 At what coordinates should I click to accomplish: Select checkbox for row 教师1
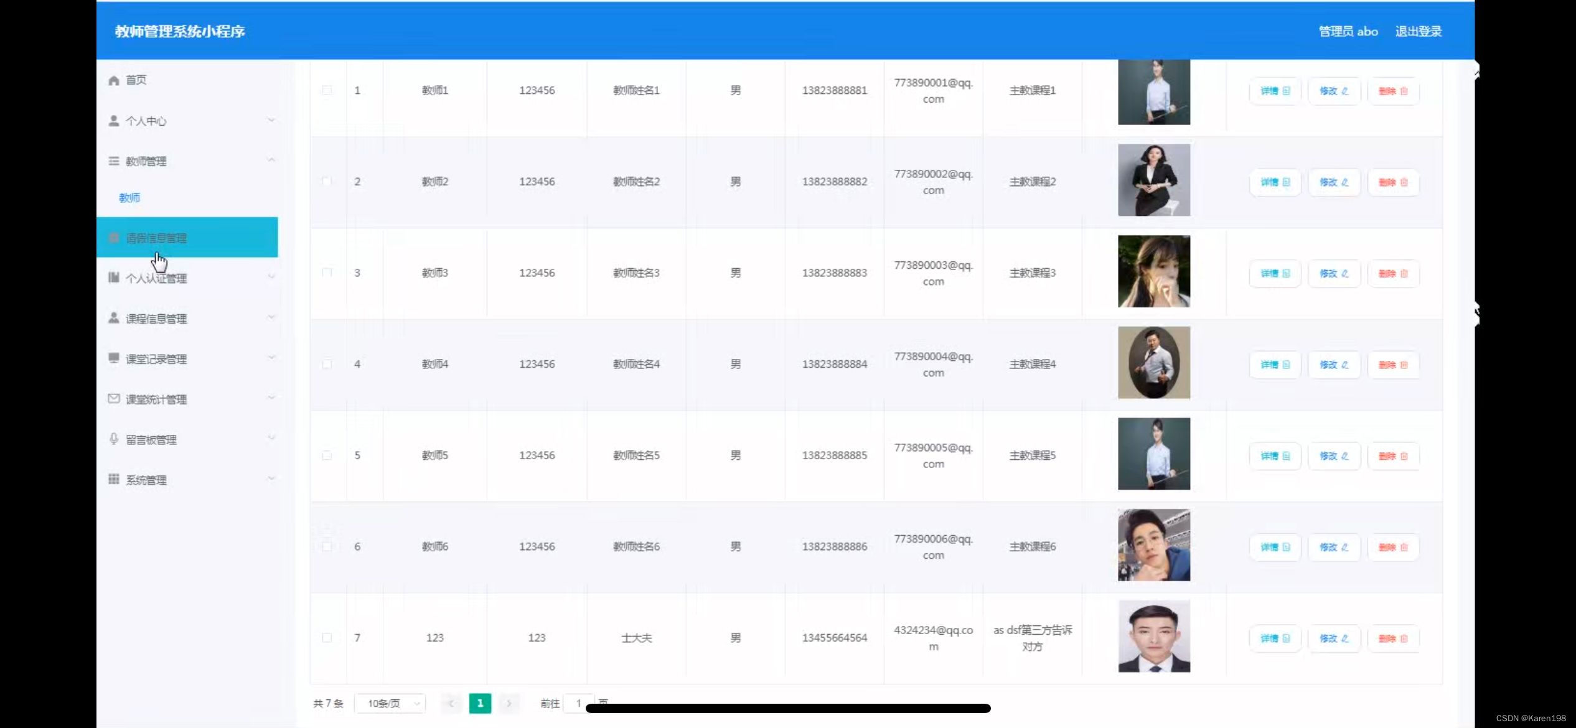point(327,90)
